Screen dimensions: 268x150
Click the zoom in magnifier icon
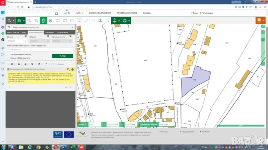coord(29,21)
